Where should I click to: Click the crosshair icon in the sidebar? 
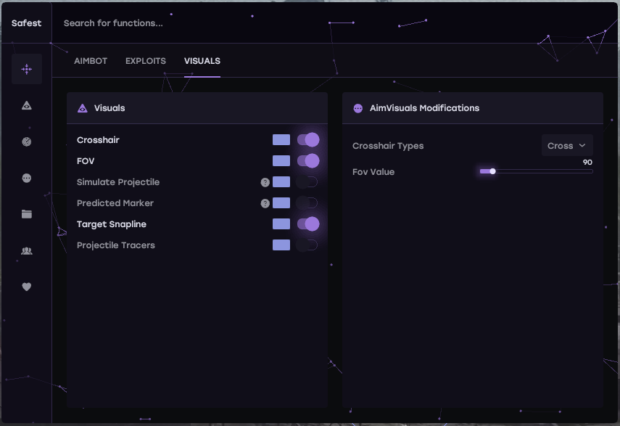(x=27, y=69)
